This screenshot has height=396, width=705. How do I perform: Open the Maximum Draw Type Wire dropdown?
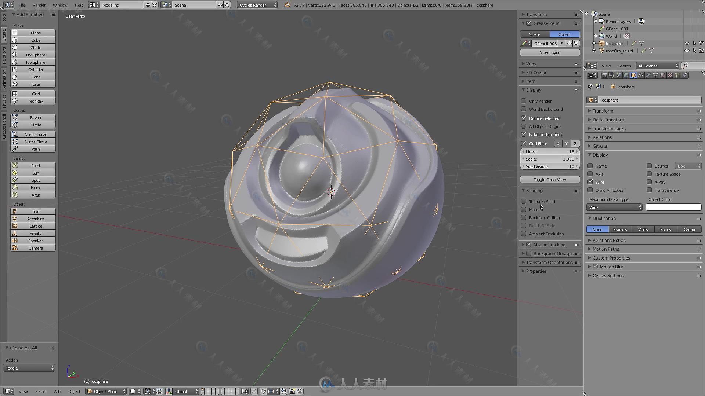(x=614, y=208)
